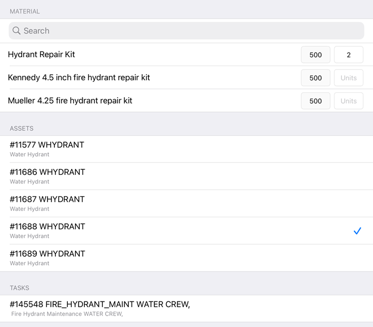Edit the Kennedy repair kit 500 field
This screenshot has height=327, width=373.
click(x=315, y=78)
